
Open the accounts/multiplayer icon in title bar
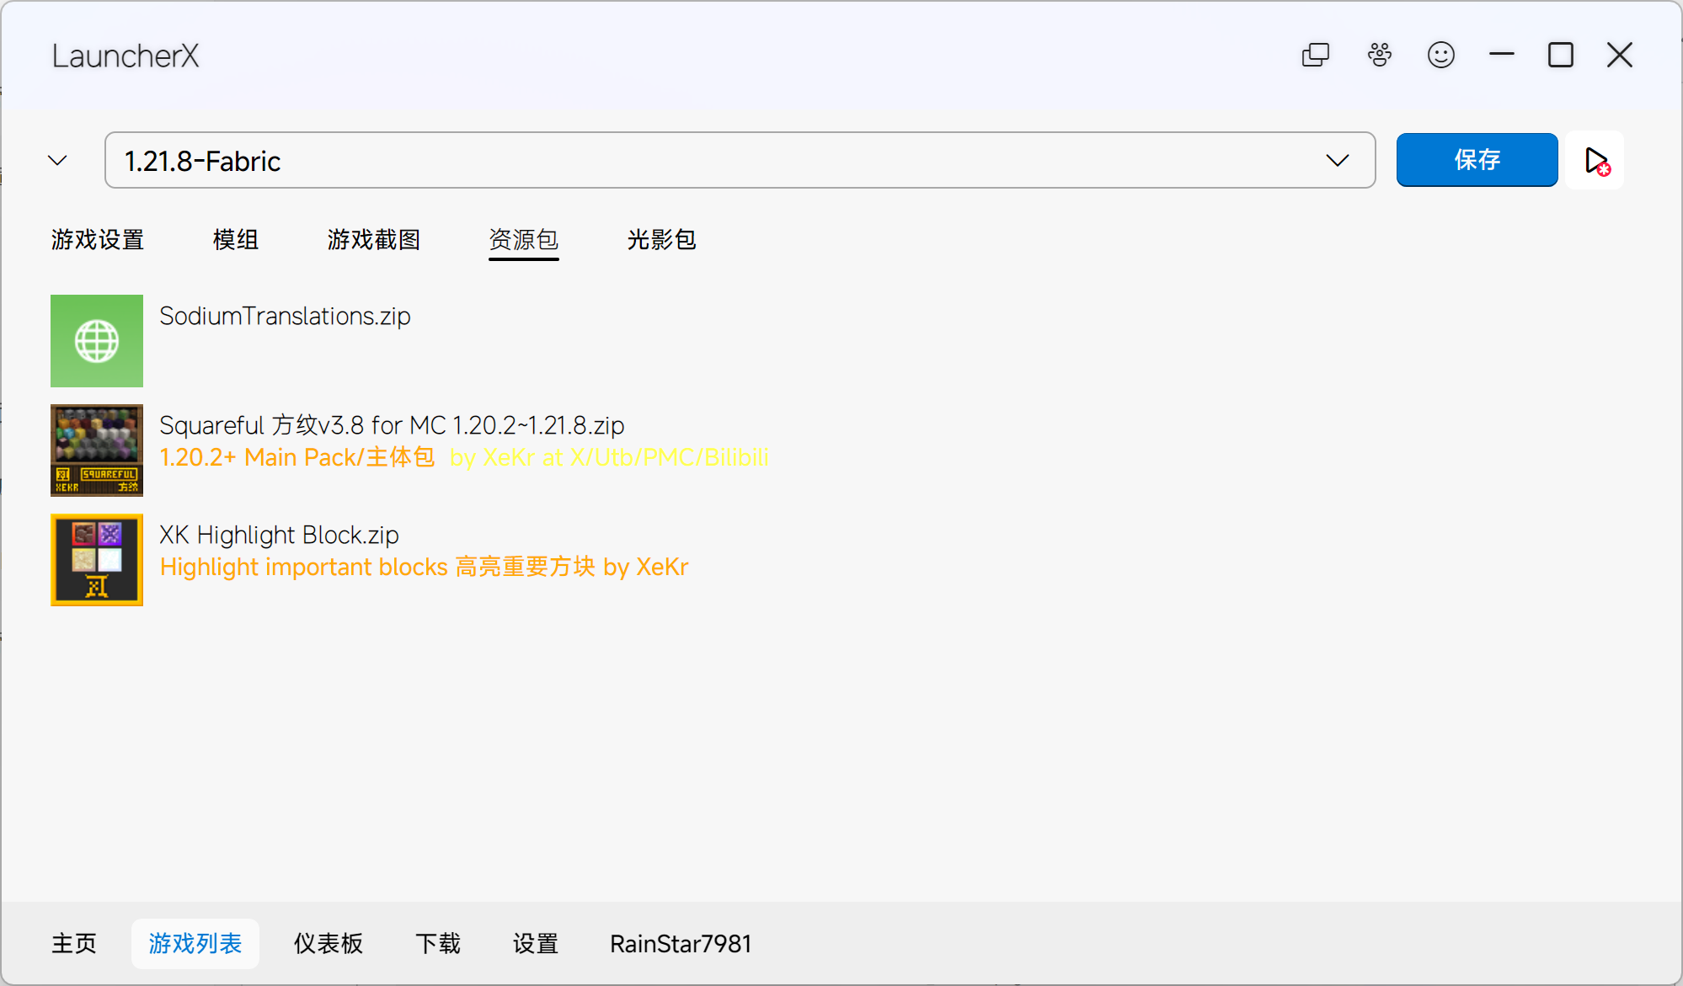pos(1379,55)
